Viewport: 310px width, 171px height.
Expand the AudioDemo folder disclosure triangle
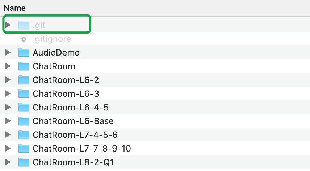tap(8, 53)
